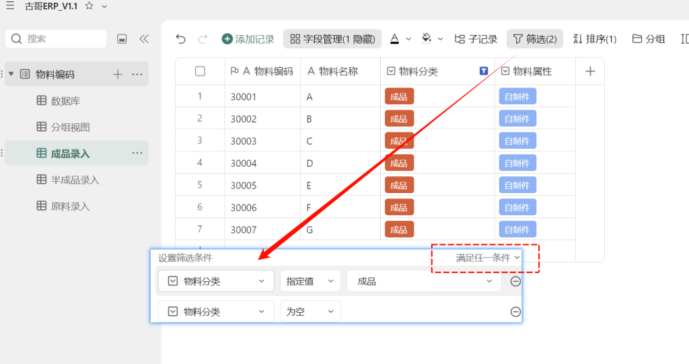Screen dimensions: 689x364
Task: Click the 自制件 tag in row 30006
Action: (x=517, y=207)
